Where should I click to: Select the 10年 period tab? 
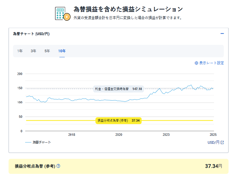pos(62,51)
